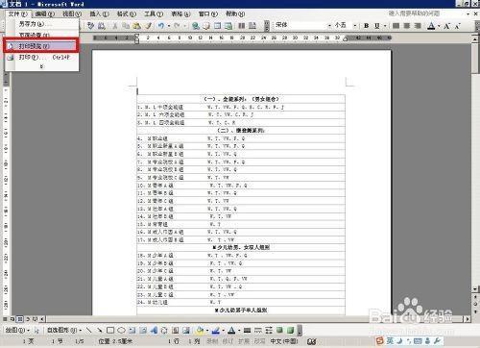The width and height of the screenshot is (480, 348).
Task: Expand the font name dropdown
Action: click(x=329, y=25)
